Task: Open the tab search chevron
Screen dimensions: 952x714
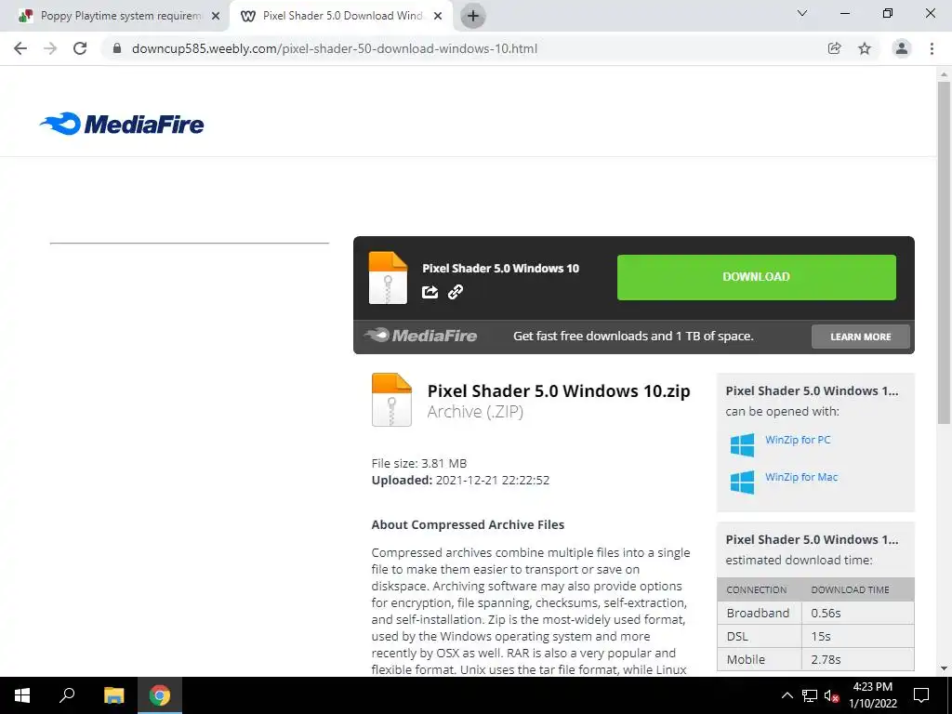Action: coord(802,13)
